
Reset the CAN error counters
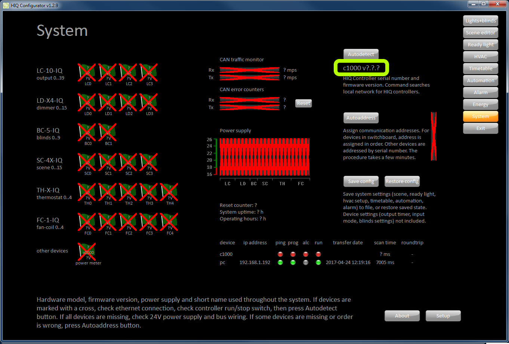click(303, 103)
